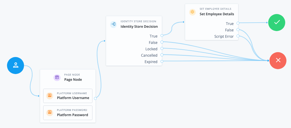The width and height of the screenshot is (291, 128).
Task: Click the Set Employee Details gear icon
Action: [x=192, y=12]
